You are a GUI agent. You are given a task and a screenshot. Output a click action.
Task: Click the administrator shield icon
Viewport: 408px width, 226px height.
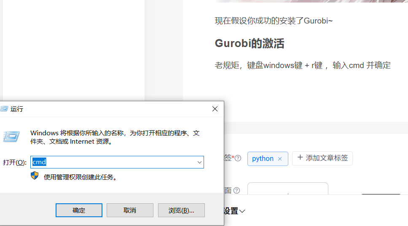click(35, 176)
